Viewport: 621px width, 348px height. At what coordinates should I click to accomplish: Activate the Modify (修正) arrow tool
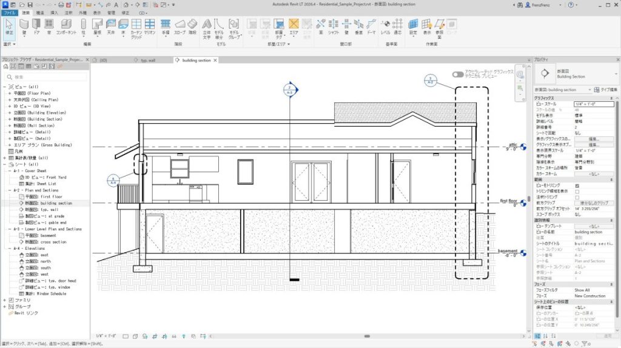9,25
